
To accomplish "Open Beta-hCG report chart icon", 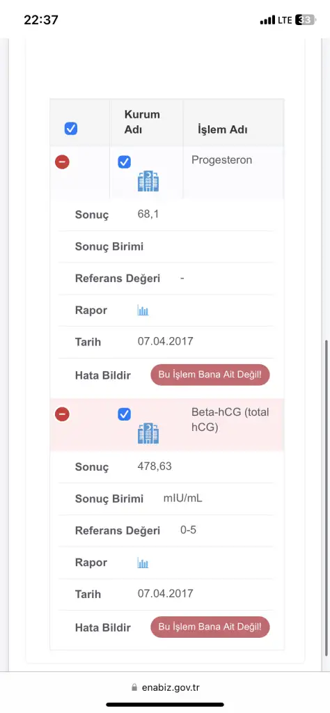I will click(143, 563).
